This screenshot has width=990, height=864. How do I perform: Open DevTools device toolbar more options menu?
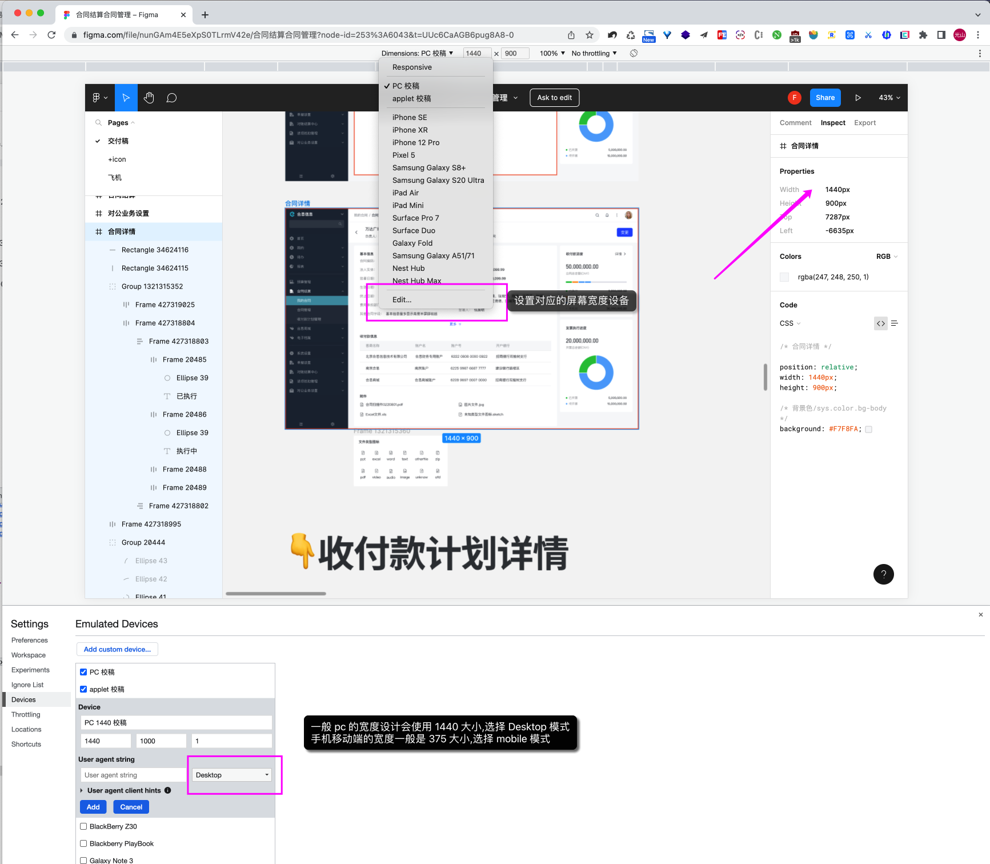click(980, 53)
